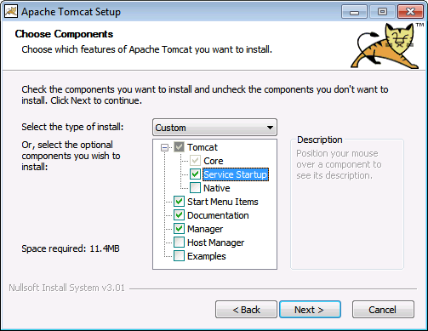Image resolution: width=428 pixels, height=331 pixels.
Task: Cancel the Tomcat setup
Action: pyautogui.click(x=383, y=310)
